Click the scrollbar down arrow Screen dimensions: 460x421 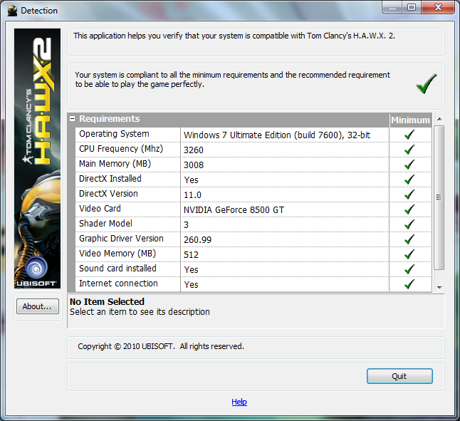coord(439,288)
